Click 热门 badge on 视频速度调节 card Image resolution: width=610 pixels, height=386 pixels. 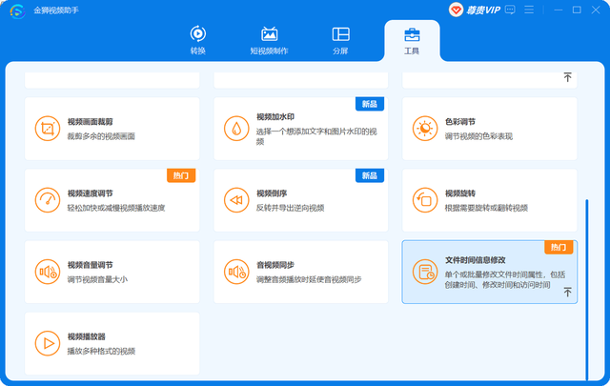click(181, 175)
